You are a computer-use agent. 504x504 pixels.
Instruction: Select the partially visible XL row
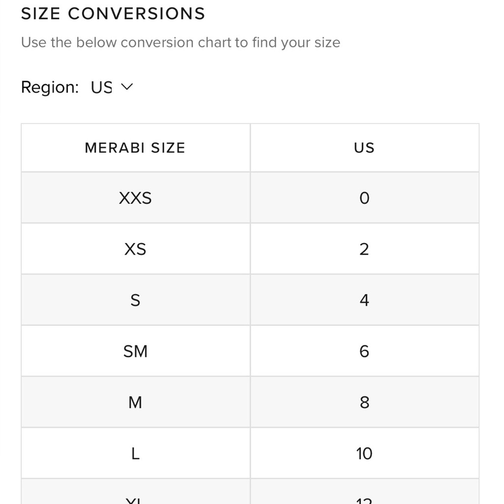[x=250, y=491]
